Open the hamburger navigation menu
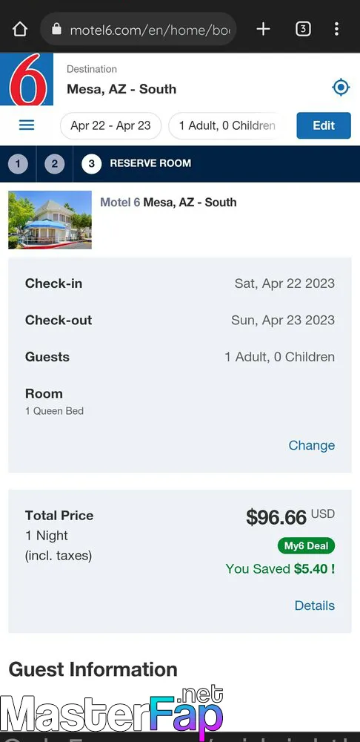 coord(27,125)
